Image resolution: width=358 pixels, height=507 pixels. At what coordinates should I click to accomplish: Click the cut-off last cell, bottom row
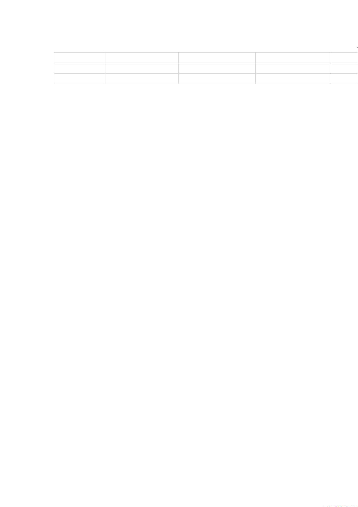click(x=345, y=79)
